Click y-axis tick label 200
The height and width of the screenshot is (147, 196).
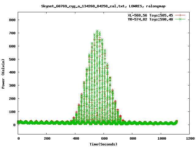coord(12,99)
